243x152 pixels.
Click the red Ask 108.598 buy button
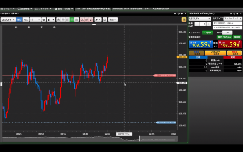[230, 44]
